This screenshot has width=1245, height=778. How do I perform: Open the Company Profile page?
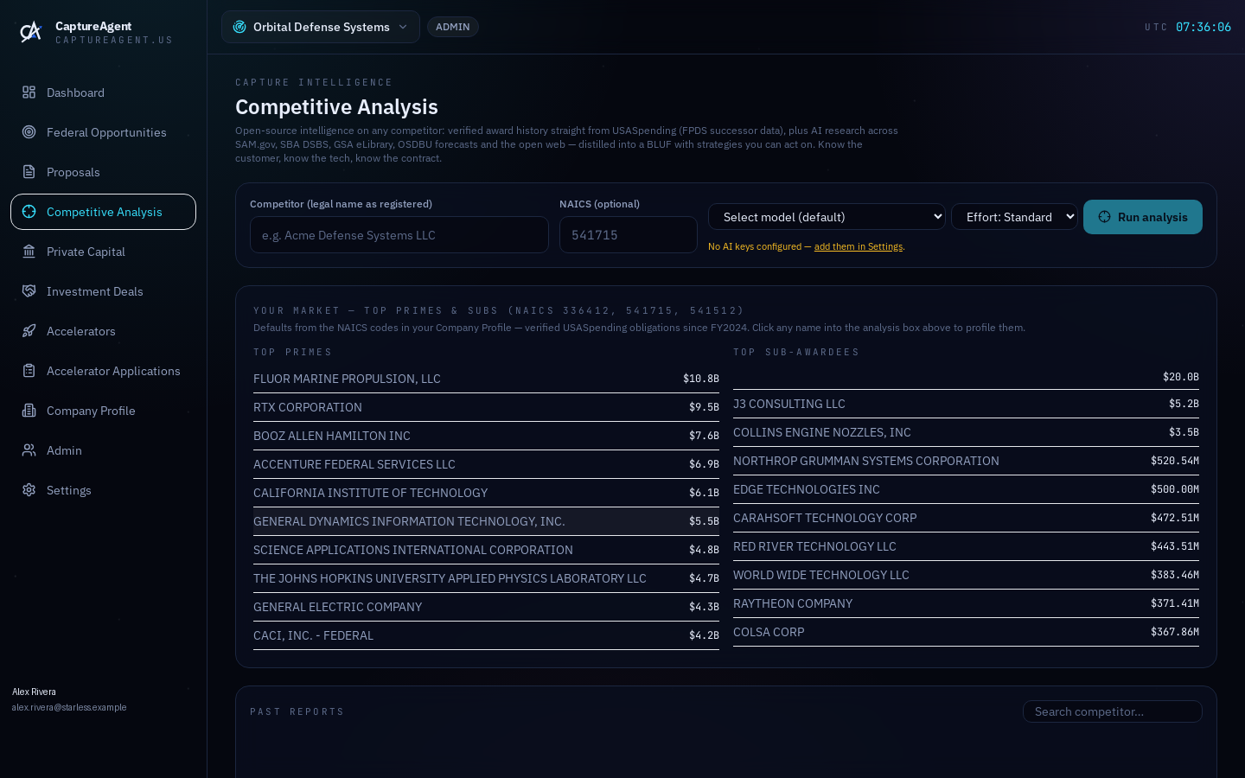tap(103, 411)
